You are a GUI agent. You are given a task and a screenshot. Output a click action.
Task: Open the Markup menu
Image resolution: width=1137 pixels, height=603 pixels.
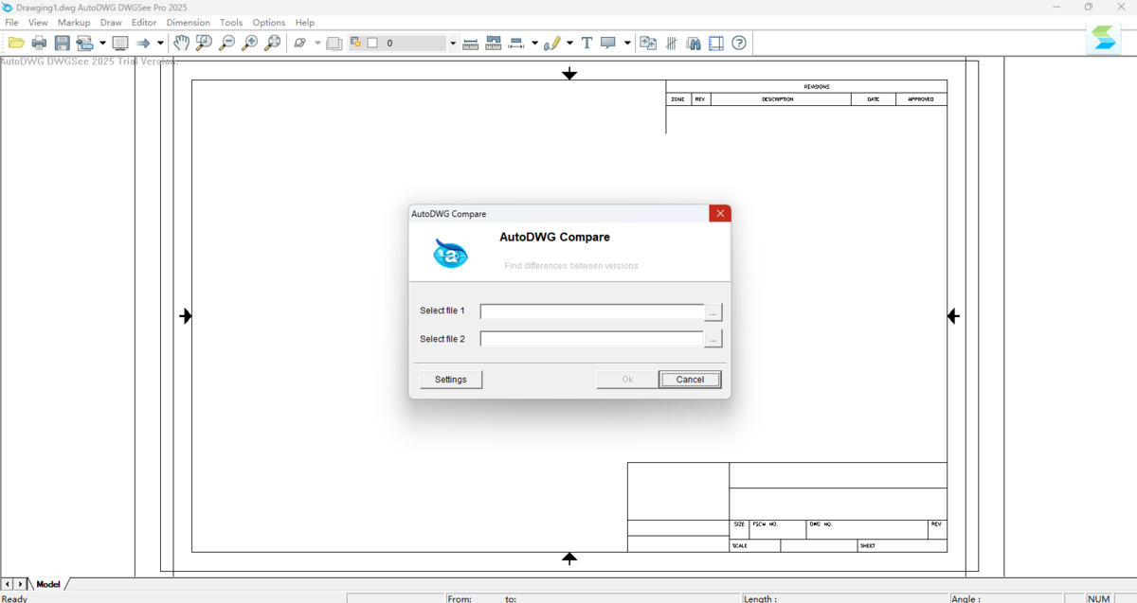coord(74,22)
